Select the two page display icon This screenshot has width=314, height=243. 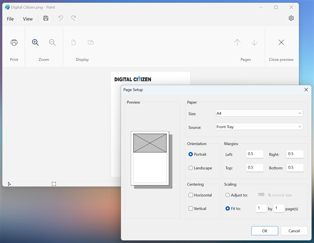pyautogui.click(x=91, y=43)
